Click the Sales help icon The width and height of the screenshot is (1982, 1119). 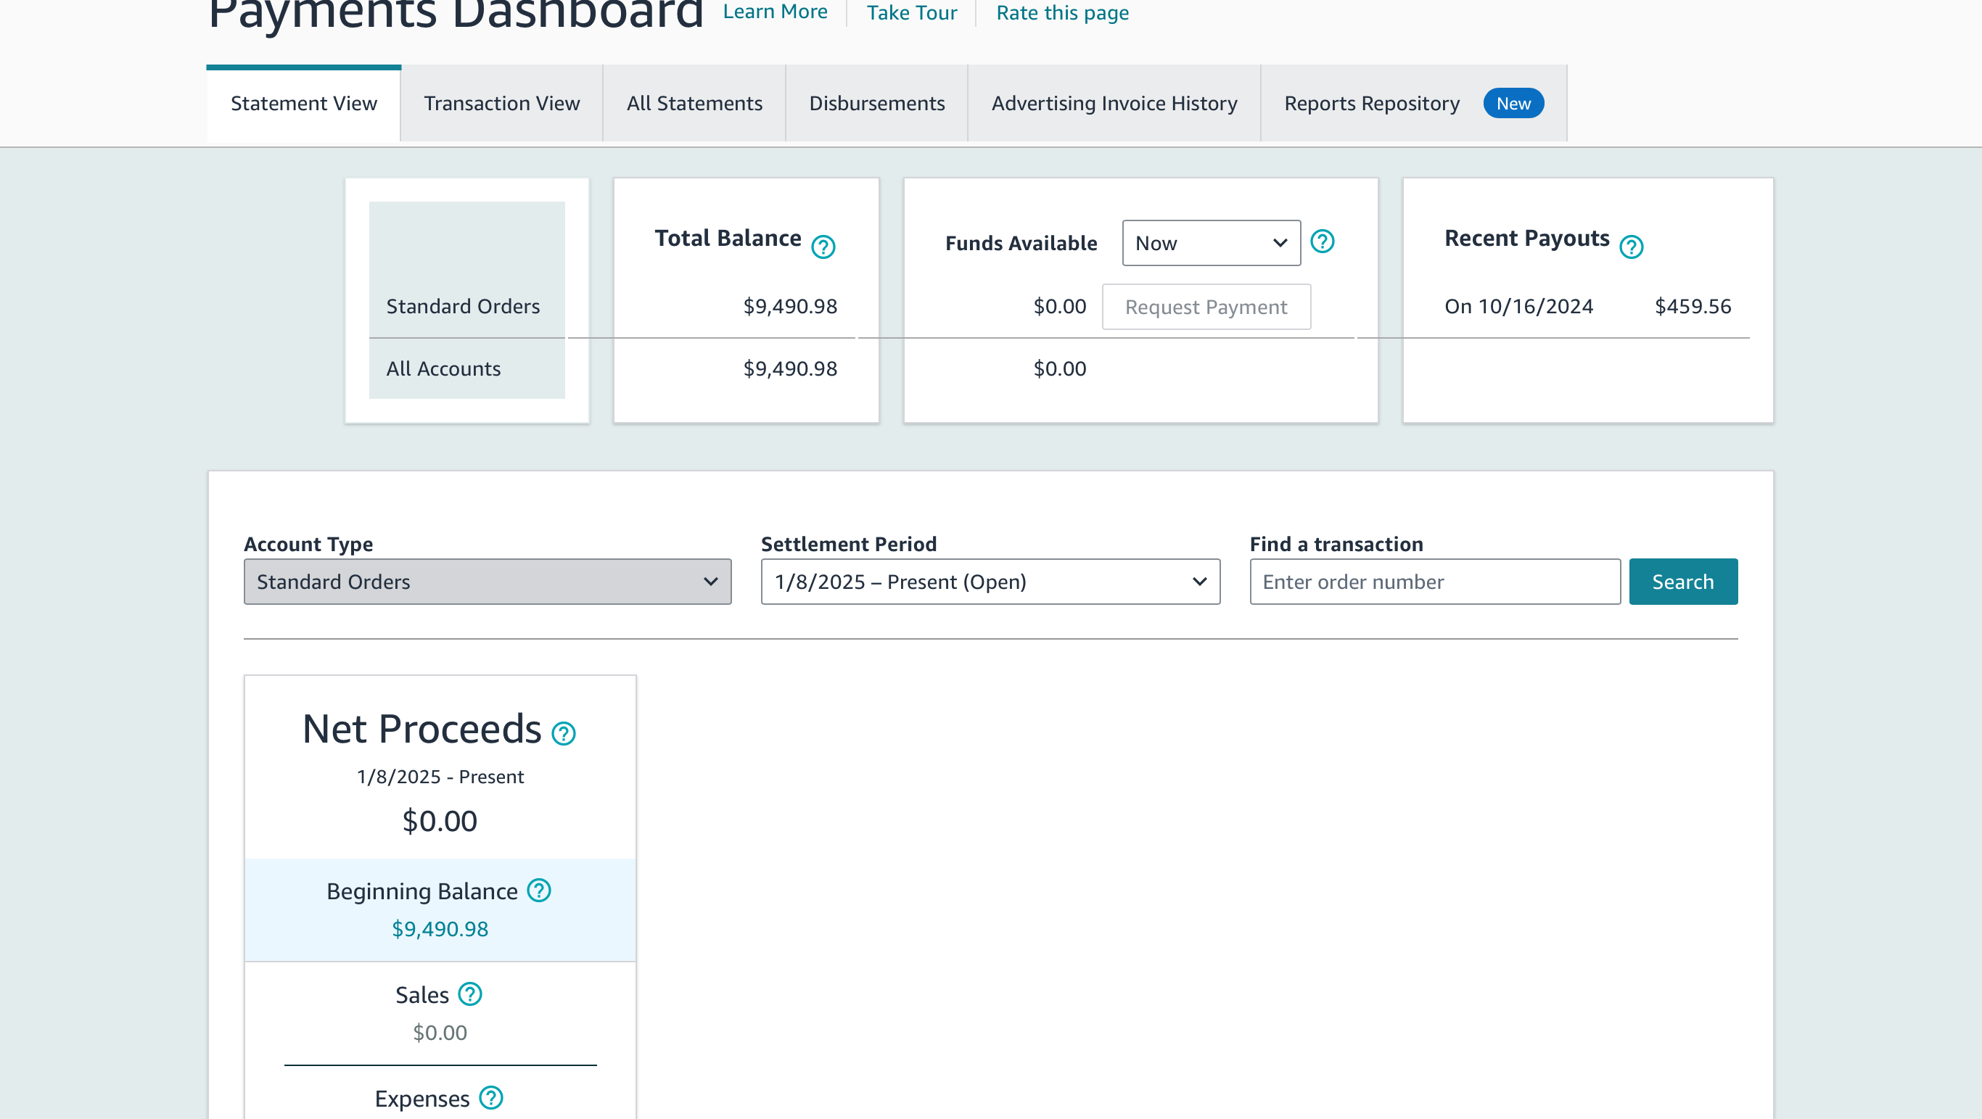tap(469, 994)
